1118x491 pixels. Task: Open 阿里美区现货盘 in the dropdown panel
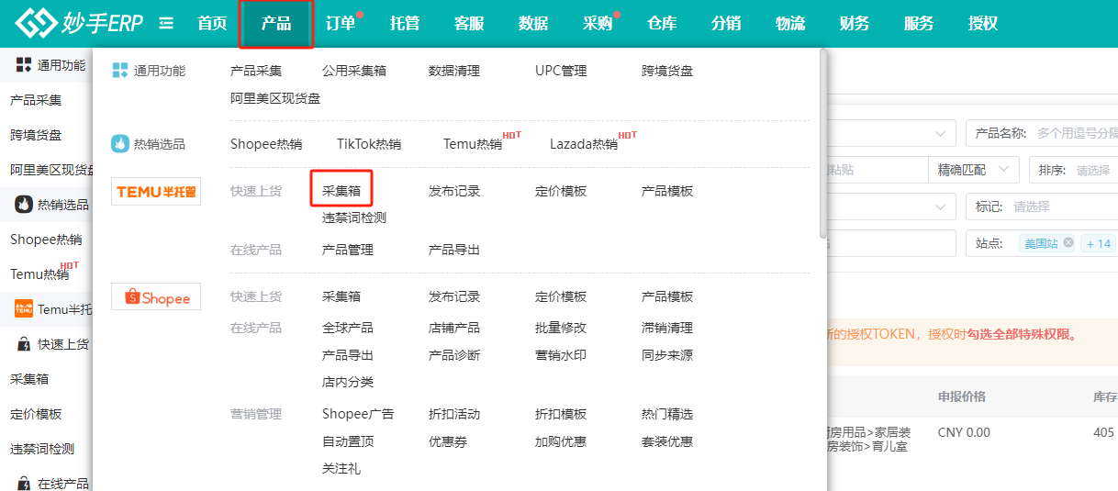pos(275,98)
